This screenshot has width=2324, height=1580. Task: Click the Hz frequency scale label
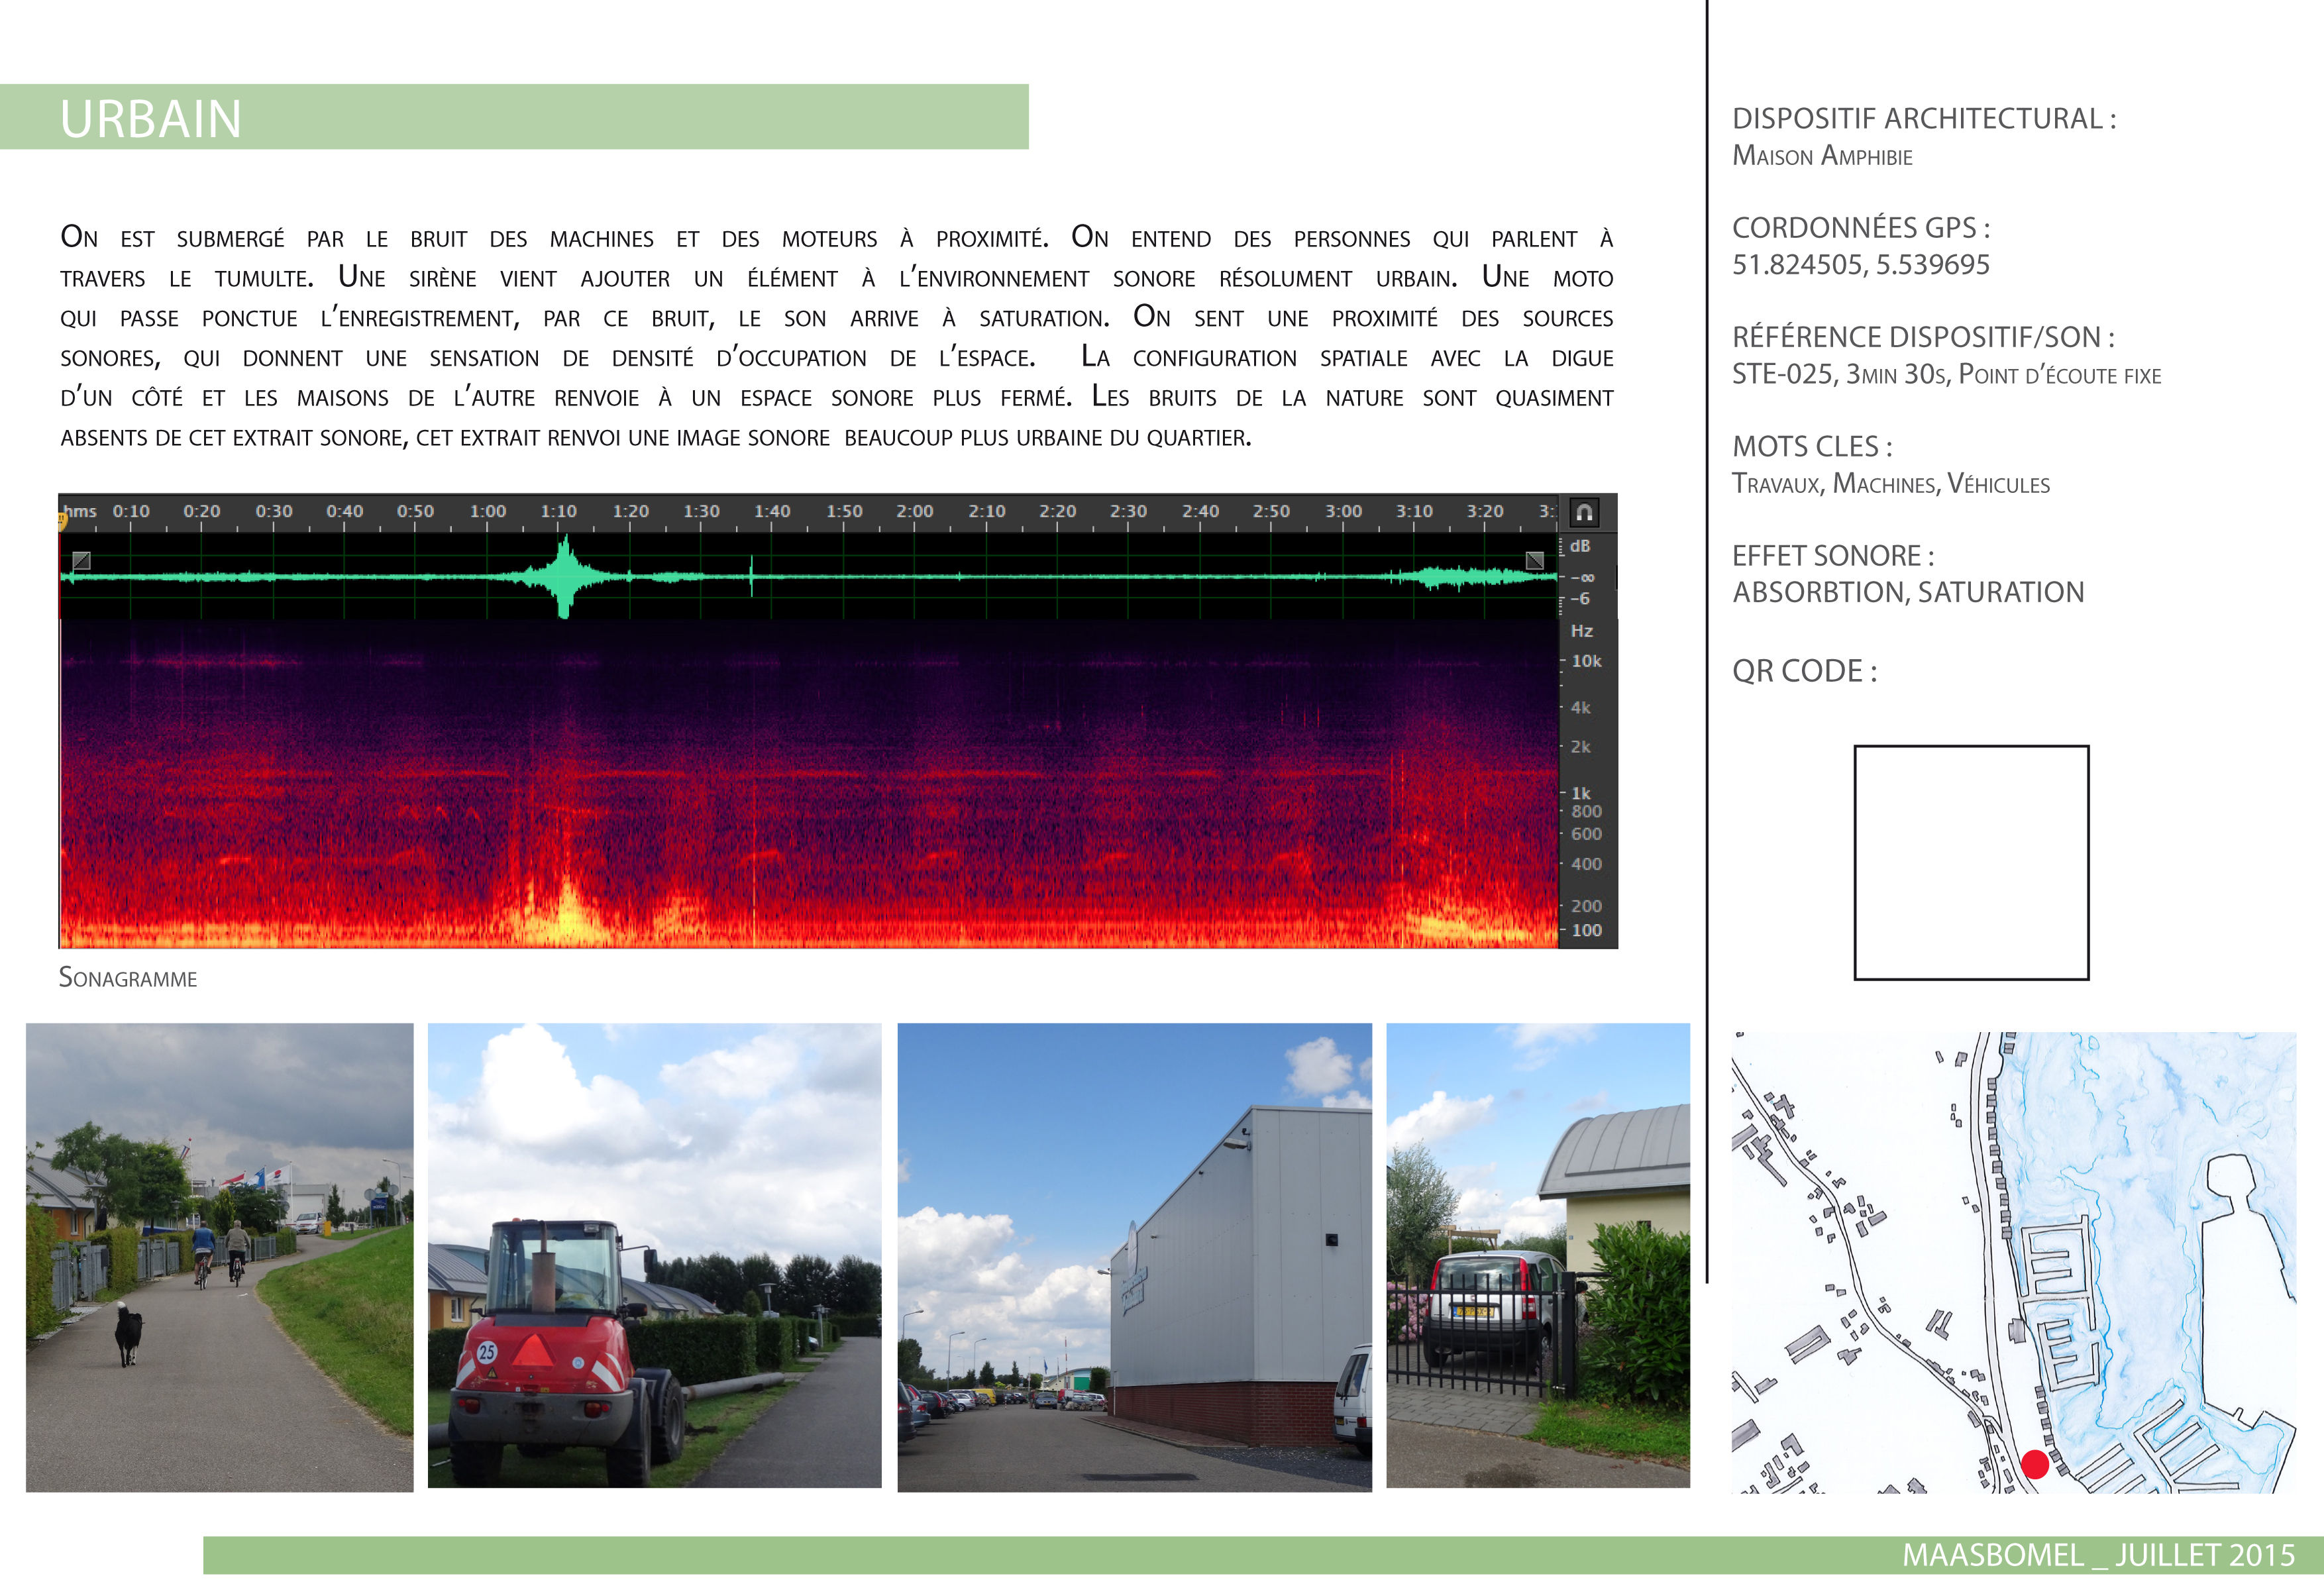(x=1581, y=631)
